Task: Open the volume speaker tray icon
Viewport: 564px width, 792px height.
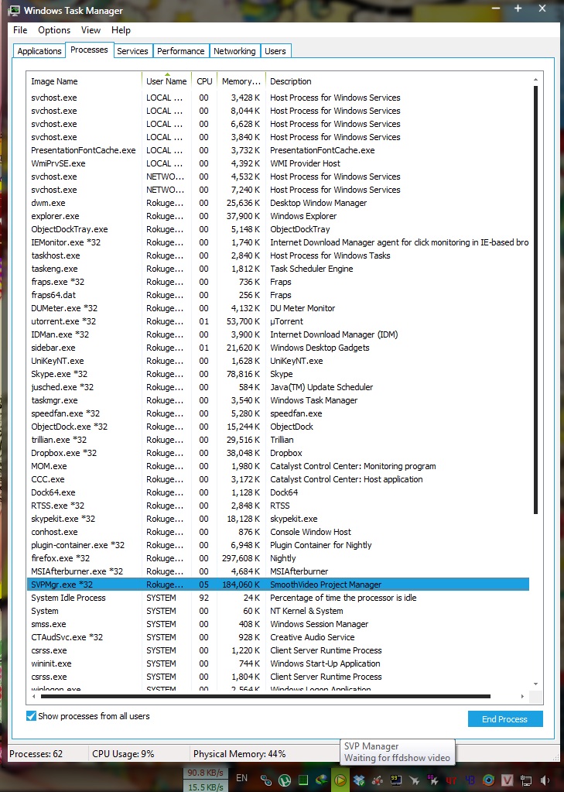Action: 544,780
